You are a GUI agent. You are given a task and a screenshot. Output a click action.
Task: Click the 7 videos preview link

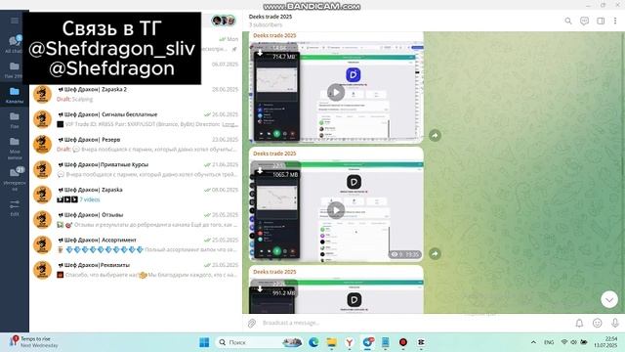(89, 199)
